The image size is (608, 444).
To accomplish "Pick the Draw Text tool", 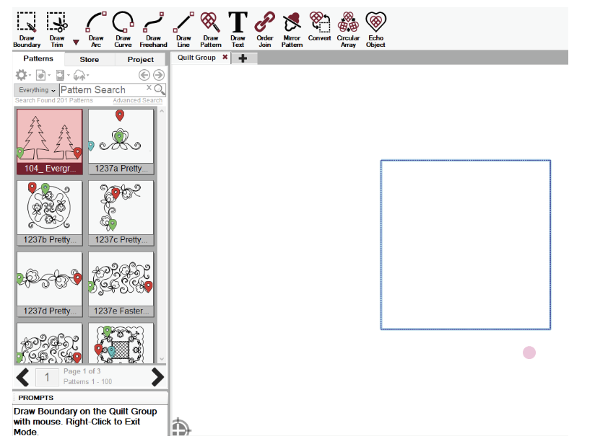I will point(238,29).
